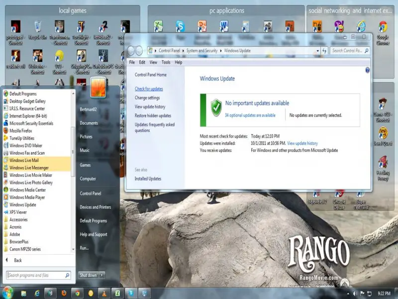
Task: Launch the Jewel Quest desktop icon
Action: point(383,136)
